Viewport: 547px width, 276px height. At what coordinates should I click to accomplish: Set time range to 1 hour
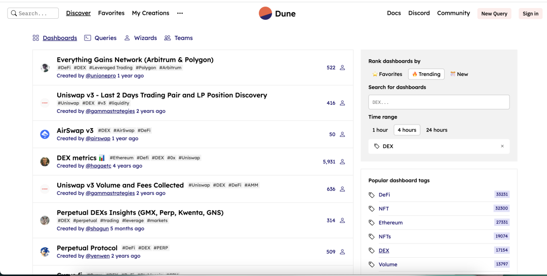(x=380, y=130)
